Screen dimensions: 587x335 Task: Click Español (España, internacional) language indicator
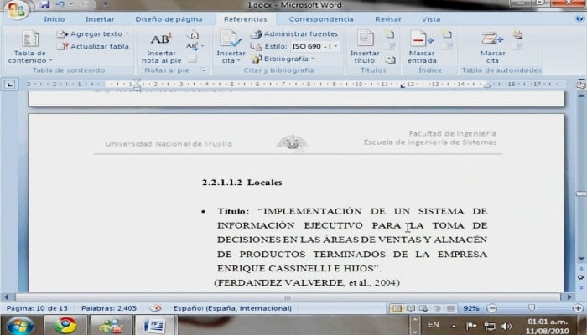coord(232,308)
